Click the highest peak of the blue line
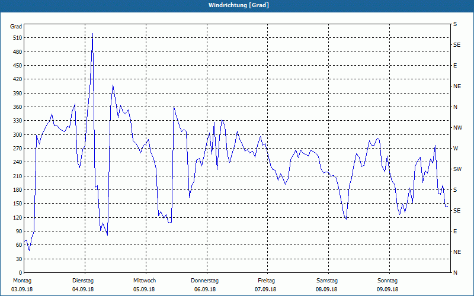474x296 pixels. point(92,34)
